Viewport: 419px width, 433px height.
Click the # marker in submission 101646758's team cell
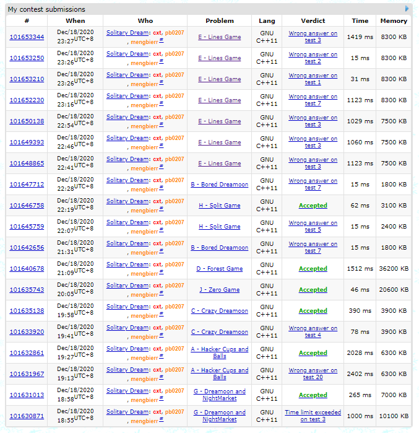[x=162, y=209]
